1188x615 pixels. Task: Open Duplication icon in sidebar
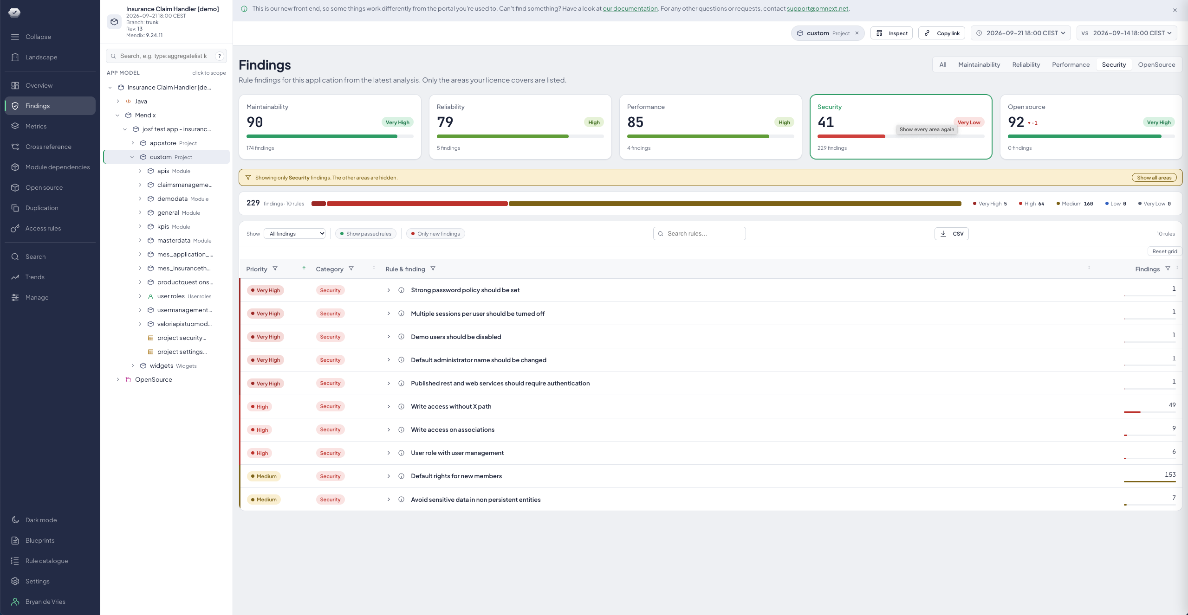point(15,208)
